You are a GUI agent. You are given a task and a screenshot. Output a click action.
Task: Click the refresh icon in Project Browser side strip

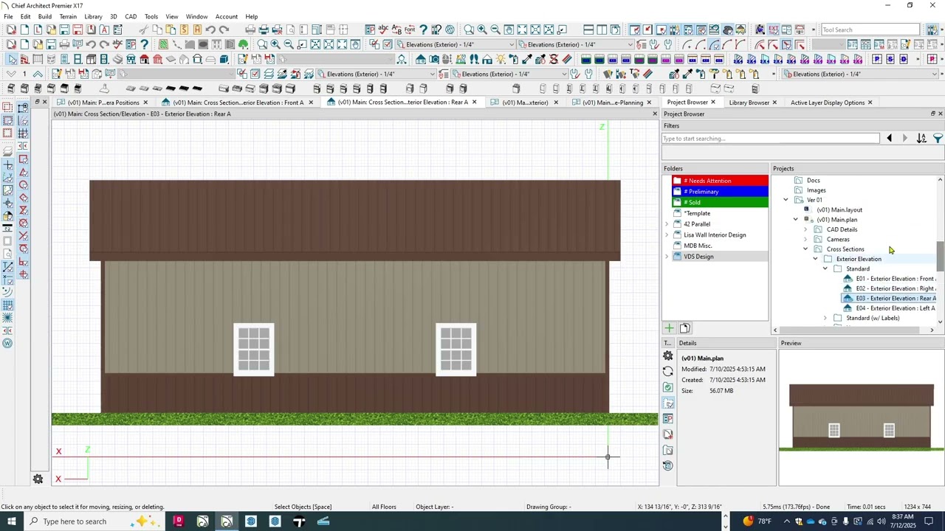click(x=668, y=371)
